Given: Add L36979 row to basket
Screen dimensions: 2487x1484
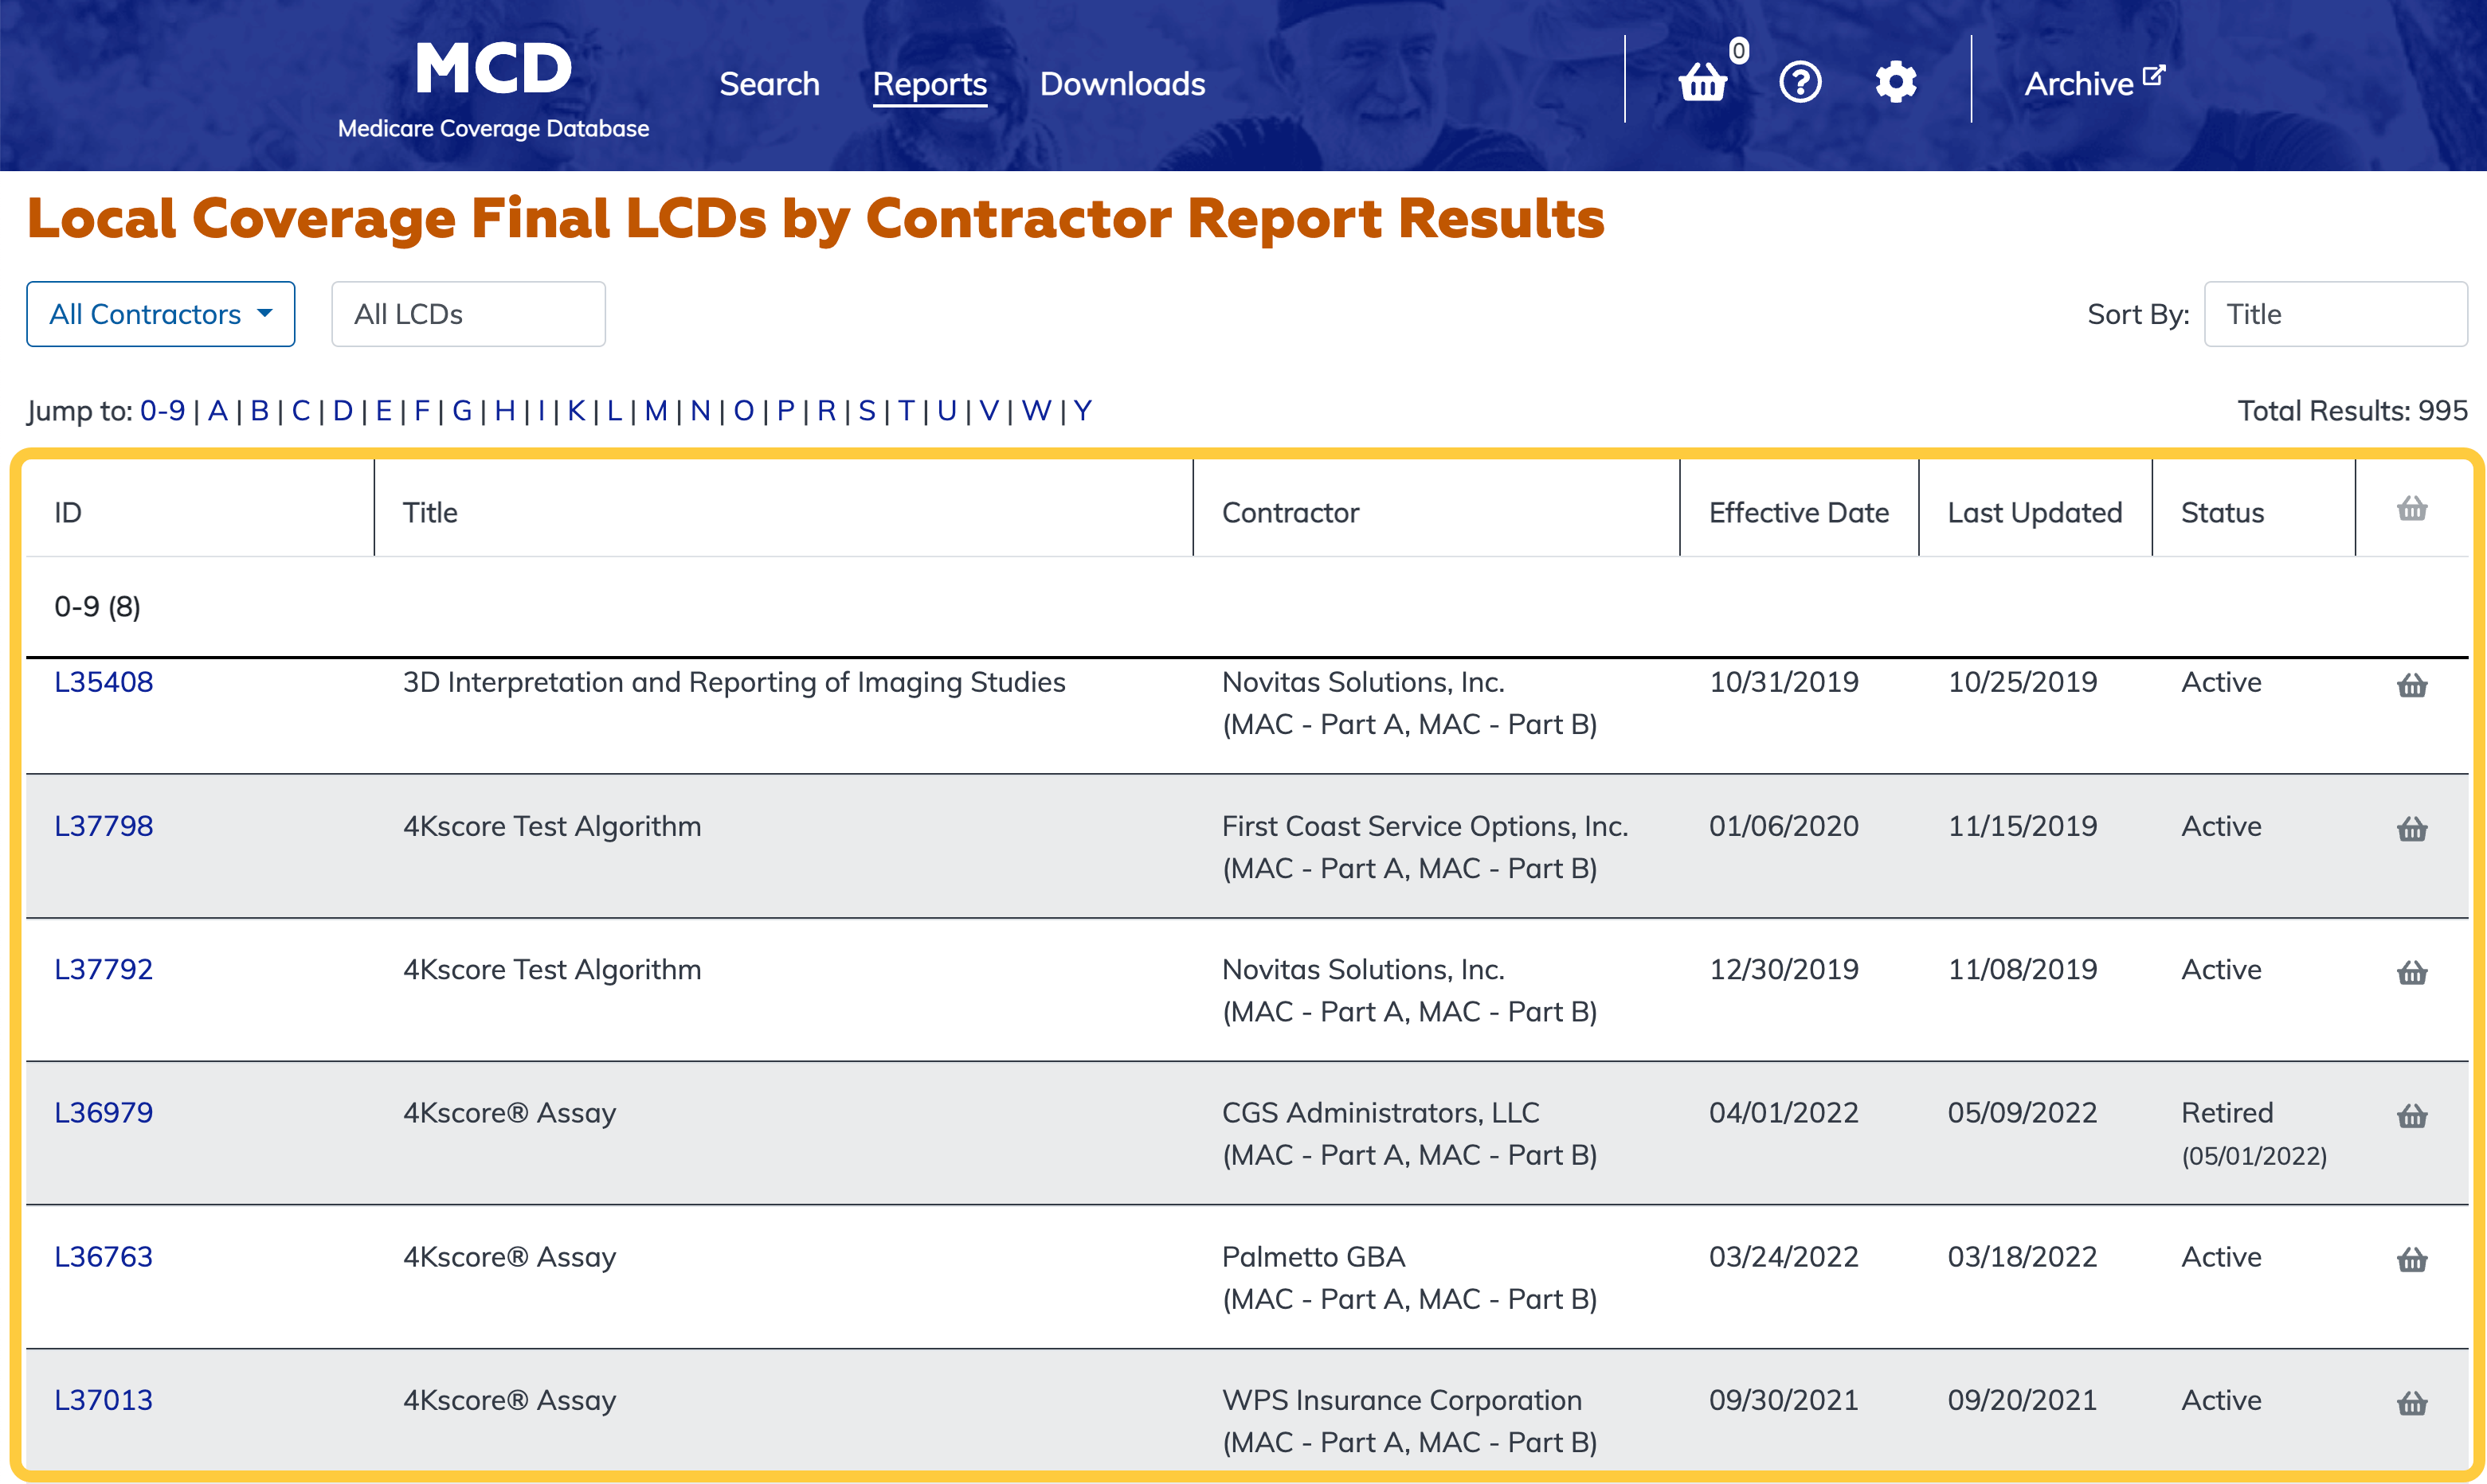Looking at the screenshot, I should [x=2412, y=1116].
